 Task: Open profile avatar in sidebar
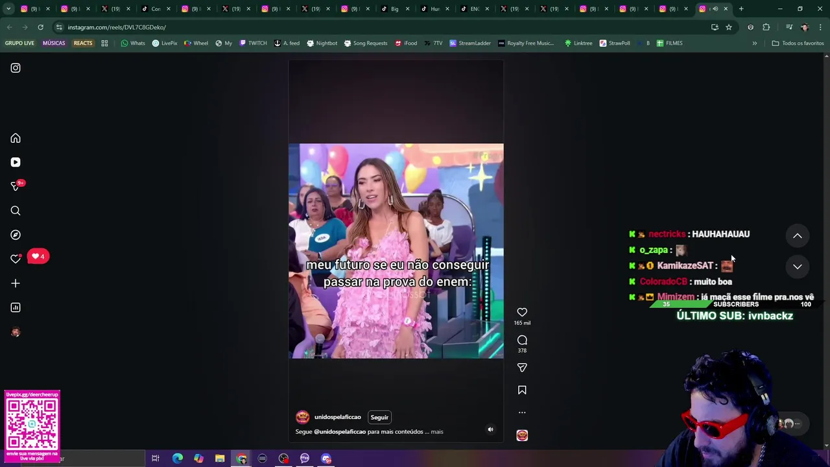tap(16, 332)
